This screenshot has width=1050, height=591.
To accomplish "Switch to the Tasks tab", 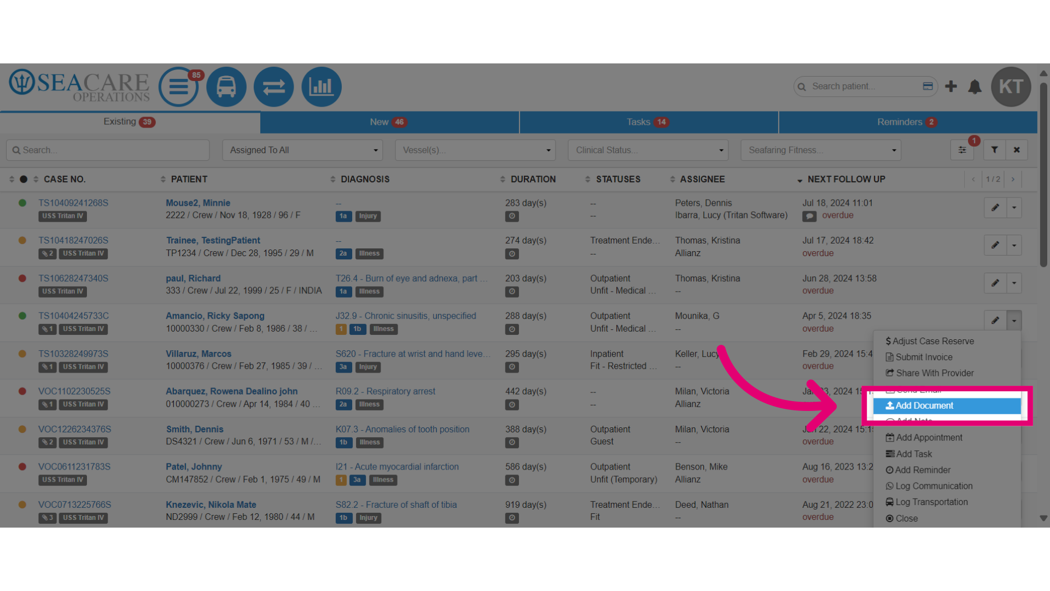I will click(x=649, y=122).
